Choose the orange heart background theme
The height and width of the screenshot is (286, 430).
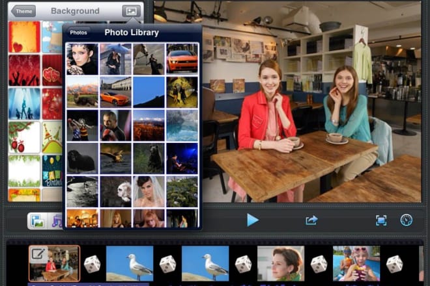pyautogui.click(x=24, y=37)
